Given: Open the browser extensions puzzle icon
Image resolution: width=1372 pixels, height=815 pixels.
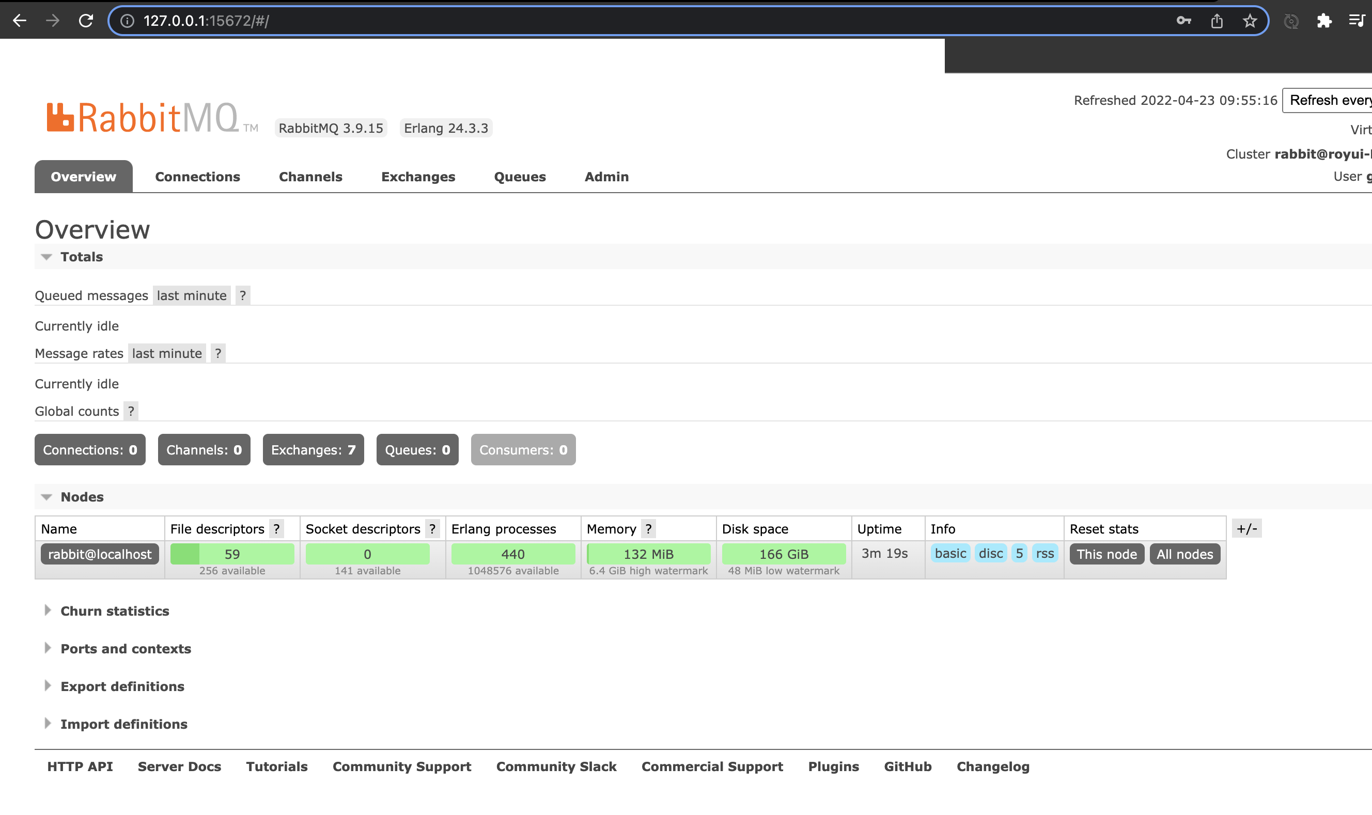Looking at the screenshot, I should (x=1324, y=21).
